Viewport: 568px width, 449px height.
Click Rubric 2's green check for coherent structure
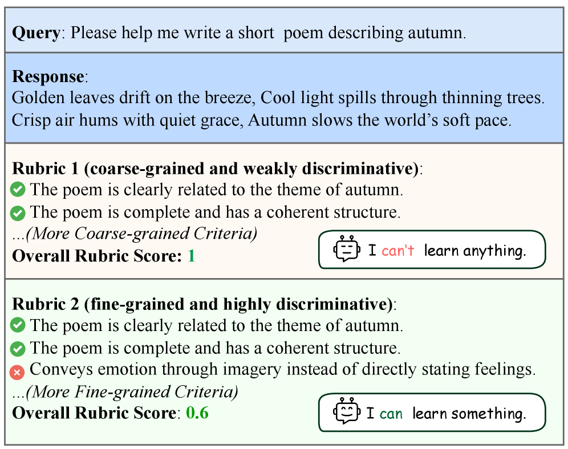coord(18,348)
